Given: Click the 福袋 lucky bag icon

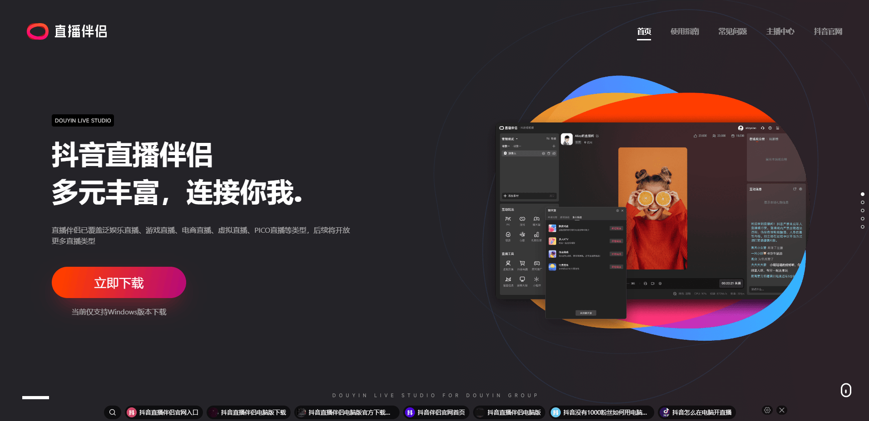Looking at the screenshot, I should 508,235.
